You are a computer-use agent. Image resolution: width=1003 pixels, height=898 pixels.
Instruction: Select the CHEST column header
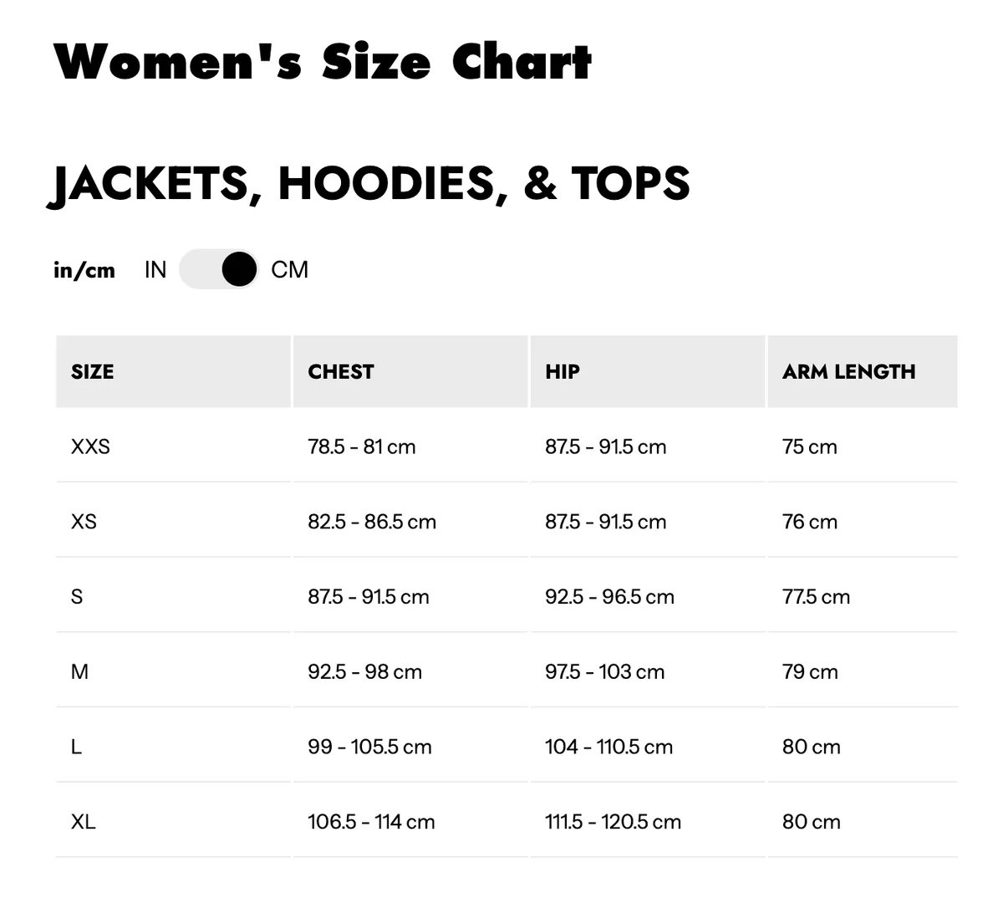[340, 371]
